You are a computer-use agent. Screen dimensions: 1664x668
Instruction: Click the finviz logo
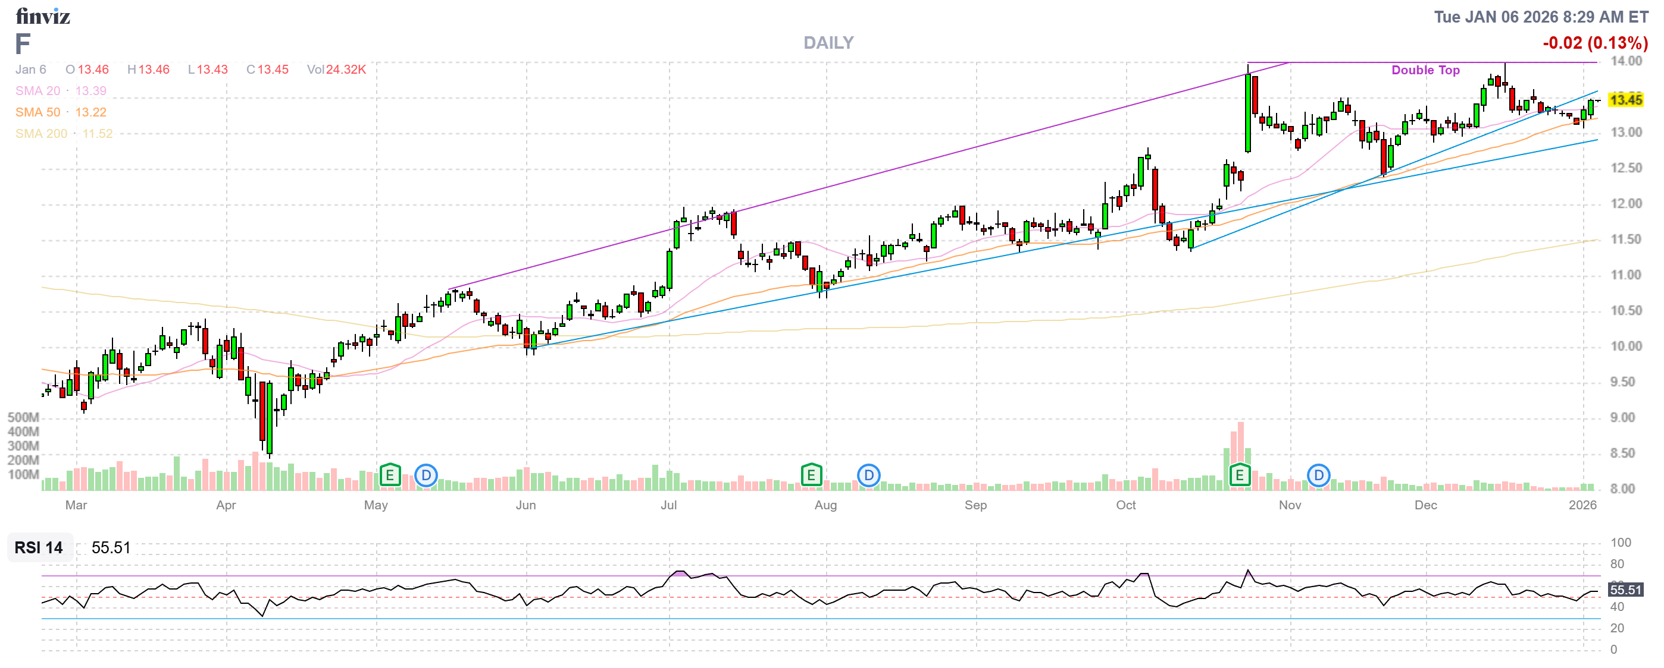pos(43,16)
